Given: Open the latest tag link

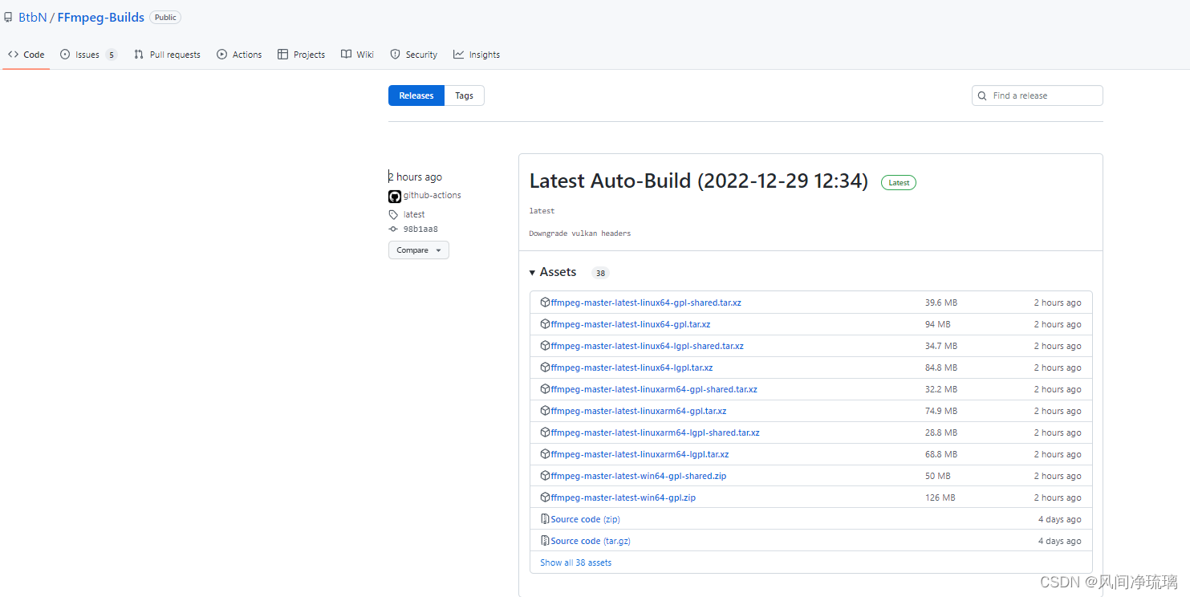Looking at the screenshot, I should coord(414,214).
